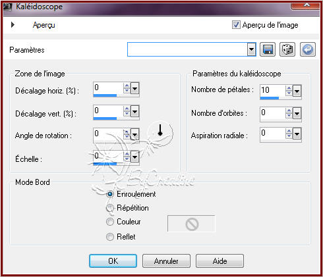This screenshot has height=277, width=323.
Task: Select the Reflet edge mode
Action: point(110,237)
